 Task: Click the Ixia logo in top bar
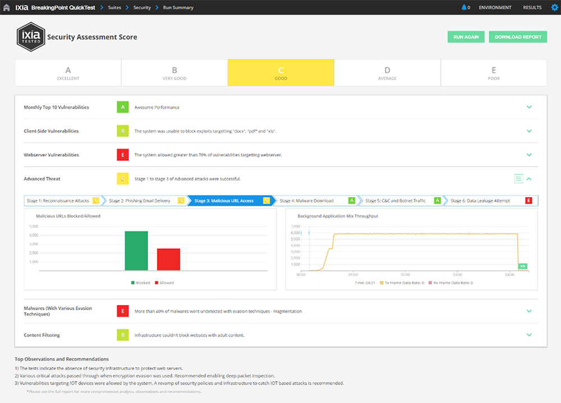21,7
